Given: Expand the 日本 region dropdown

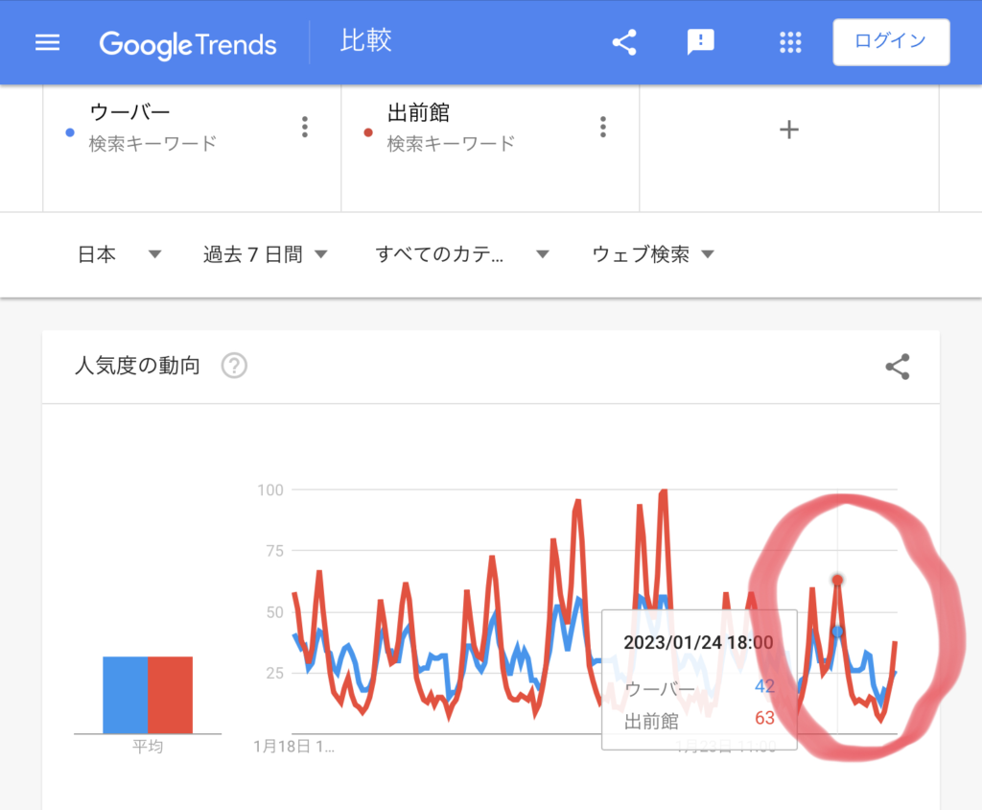Looking at the screenshot, I should (x=120, y=254).
